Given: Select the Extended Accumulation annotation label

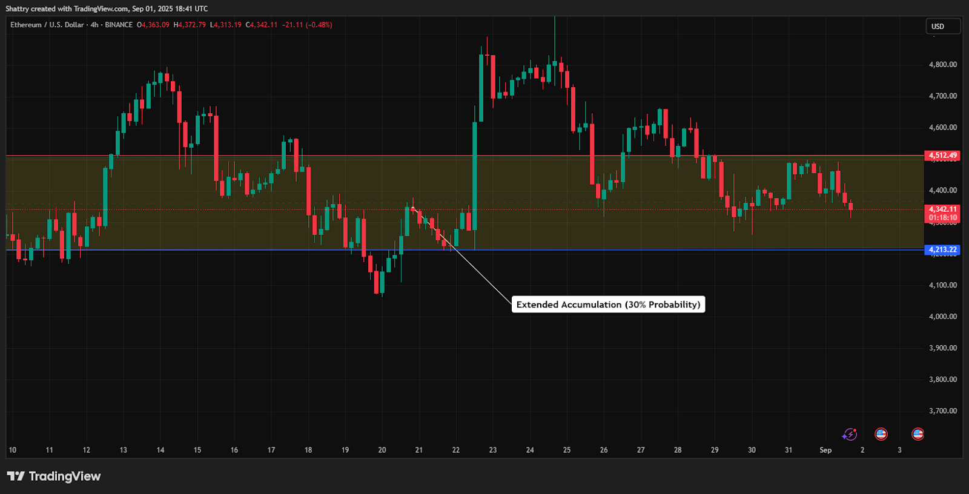Looking at the screenshot, I should (608, 305).
